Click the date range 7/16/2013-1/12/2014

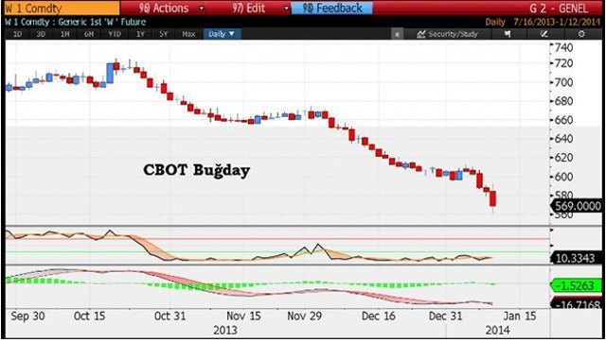(x=557, y=22)
